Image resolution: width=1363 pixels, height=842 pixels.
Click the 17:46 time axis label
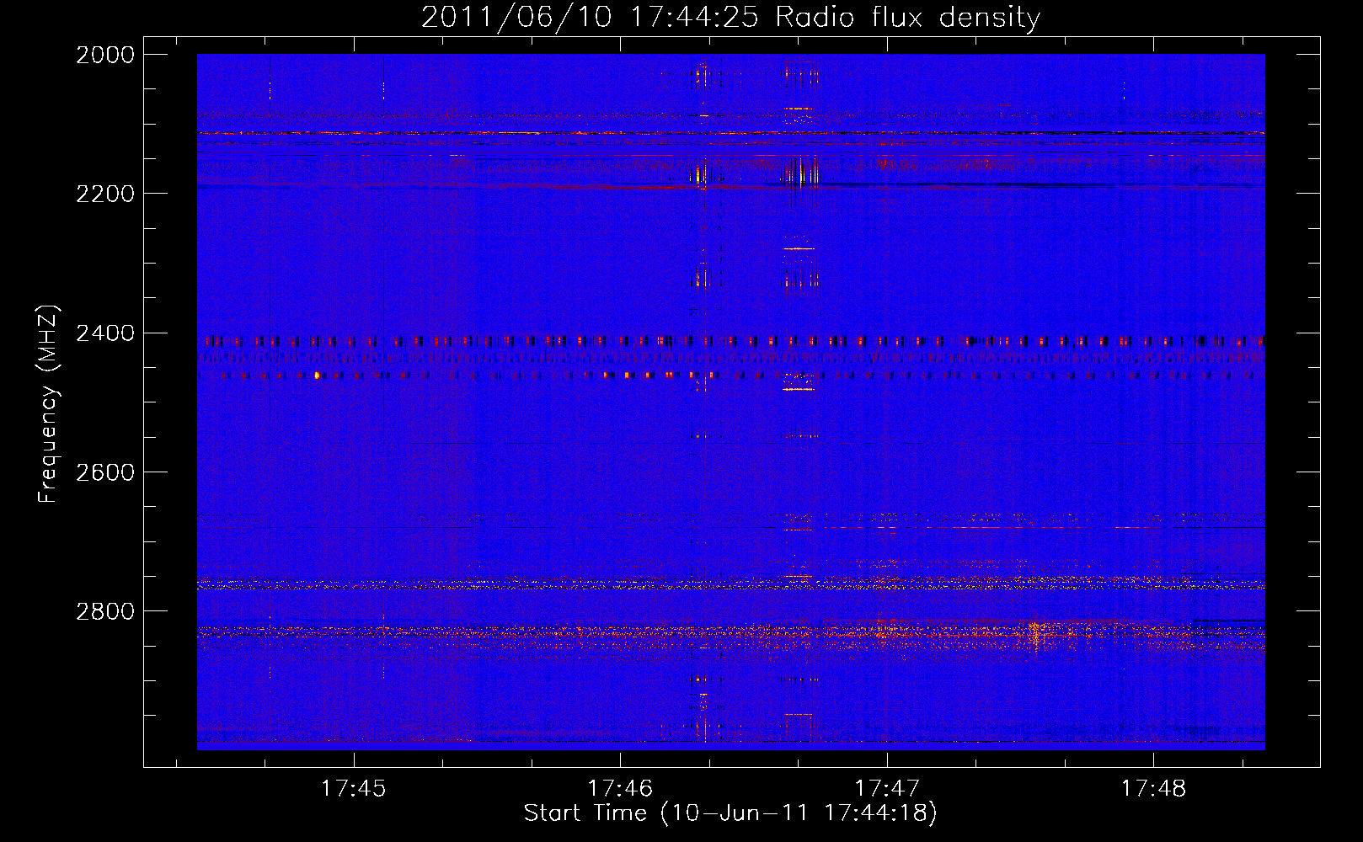coord(620,788)
